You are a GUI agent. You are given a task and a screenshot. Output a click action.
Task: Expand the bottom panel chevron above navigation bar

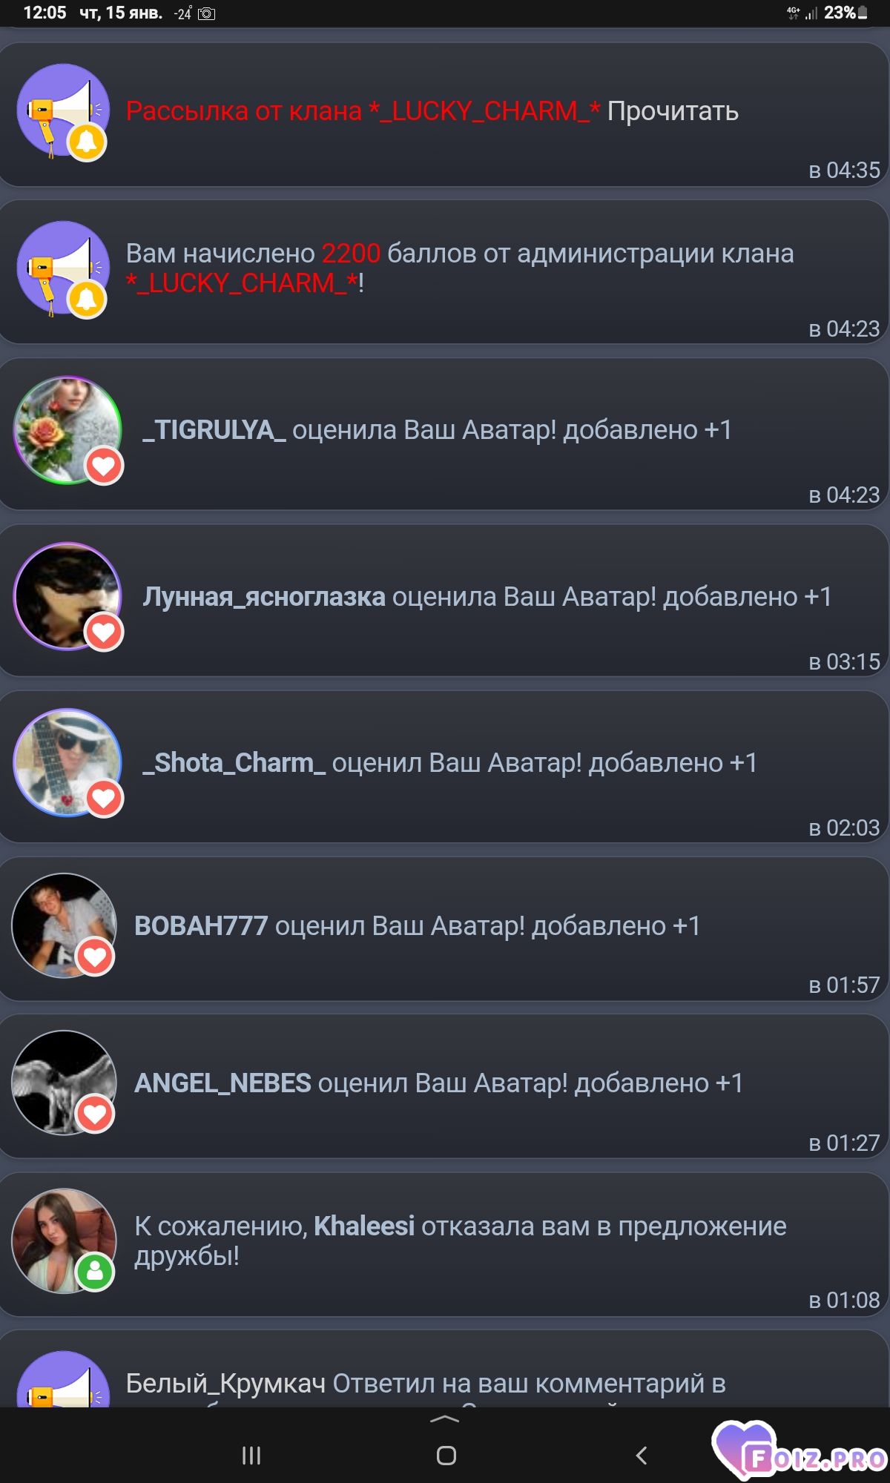(445, 1419)
